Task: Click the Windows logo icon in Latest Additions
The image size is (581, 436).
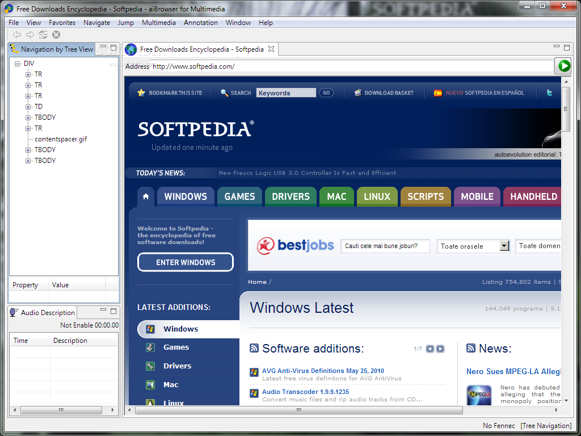Action: (x=150, y=329)
